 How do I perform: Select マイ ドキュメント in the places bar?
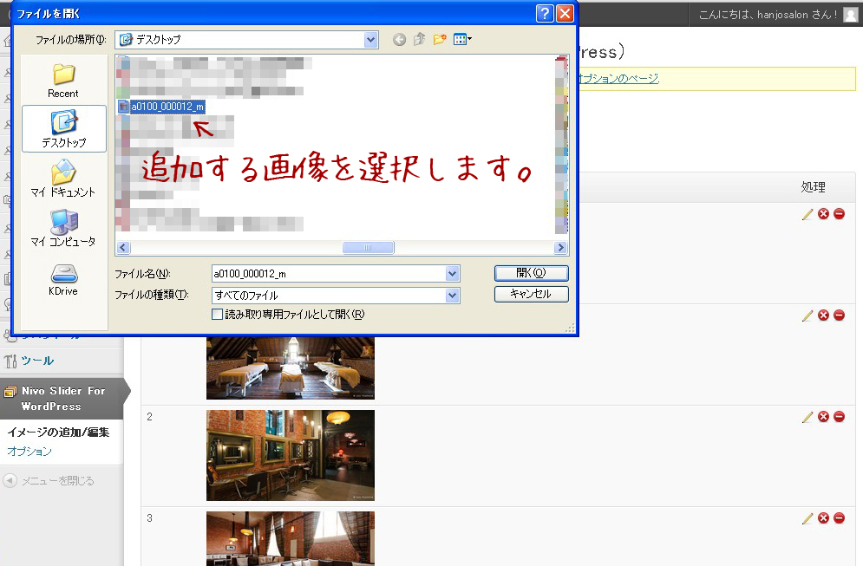click(63, 179)
